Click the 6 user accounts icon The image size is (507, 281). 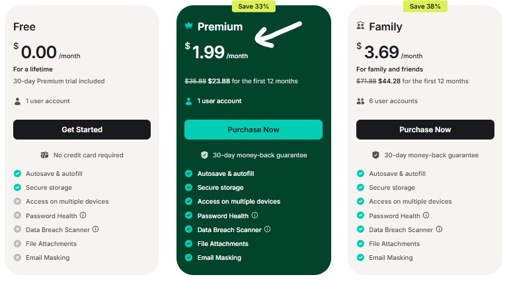click(360, 101)
